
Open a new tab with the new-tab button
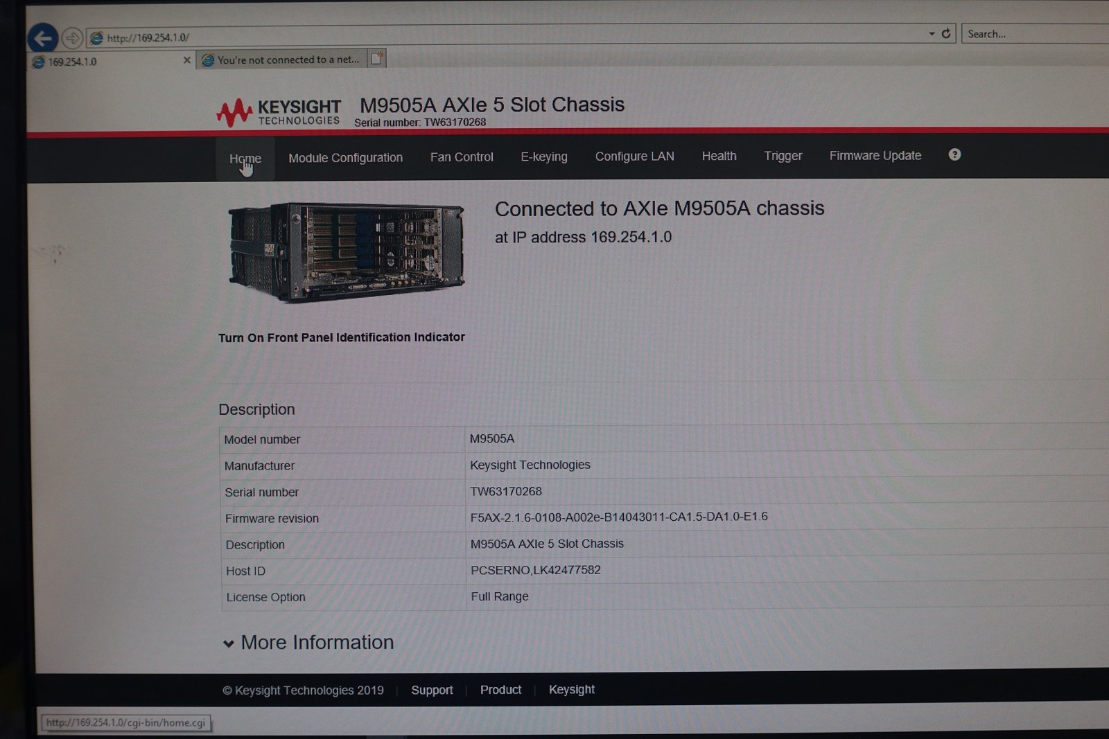(376, 58)
